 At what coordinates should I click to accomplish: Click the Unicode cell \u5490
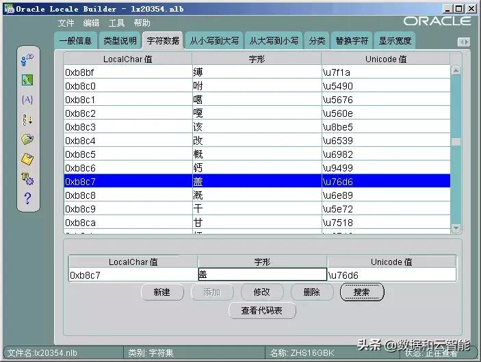pyautogui.click(x=386, y=86)
